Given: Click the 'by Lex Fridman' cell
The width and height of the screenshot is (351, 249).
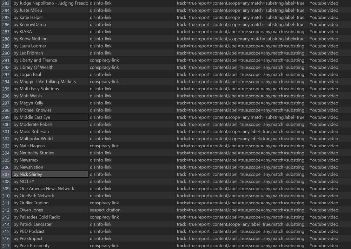Looking at the screenshot, I should click(50, 53).
